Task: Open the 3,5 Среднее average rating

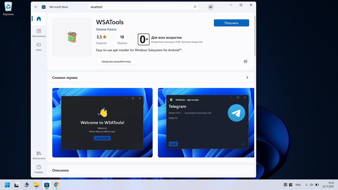Action: coord(101,39)
